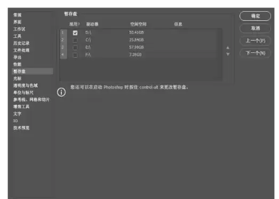
Task: Go to next page with 下一个(N)
Action: tap(255, 53)
